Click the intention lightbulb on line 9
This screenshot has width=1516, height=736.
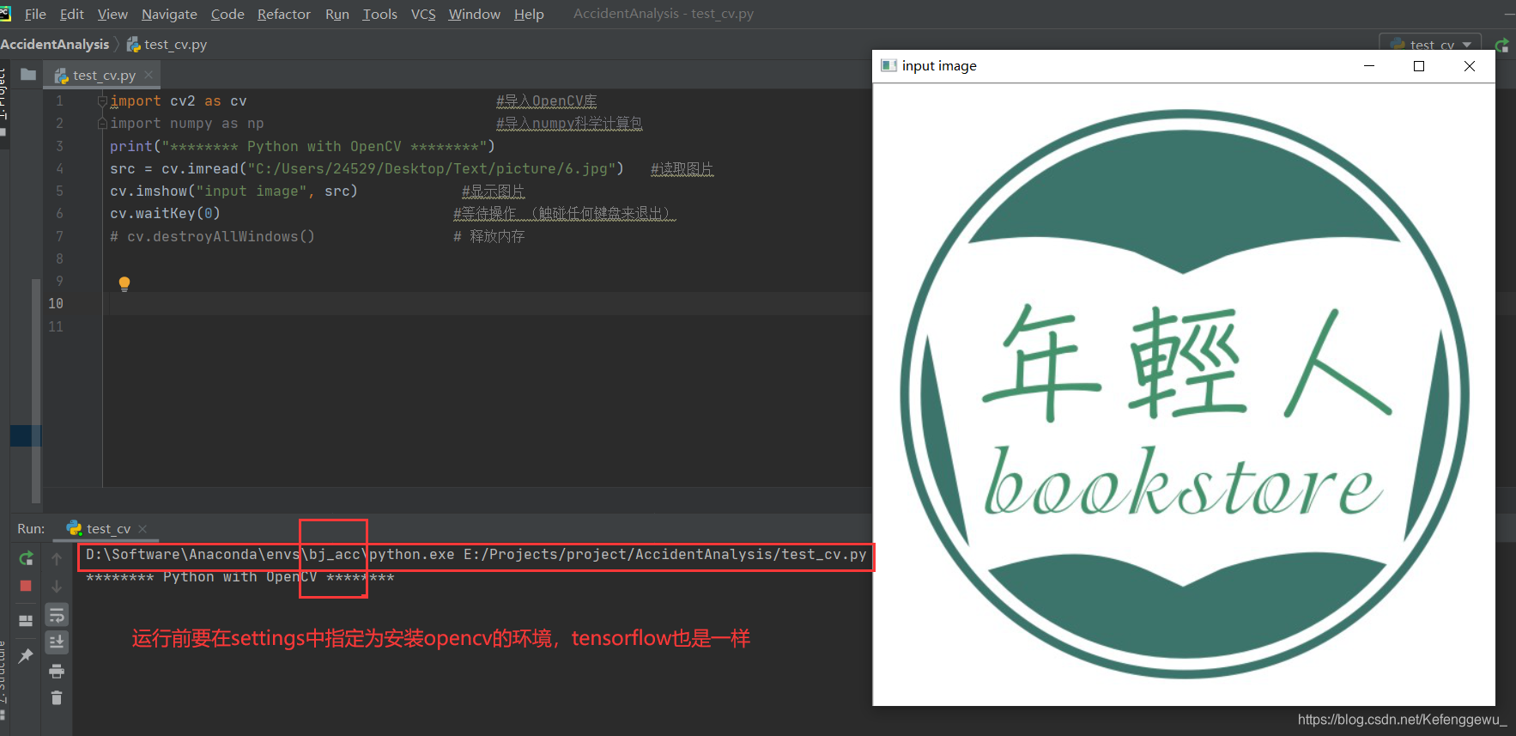pyautogui.click(x=124, y=283)
